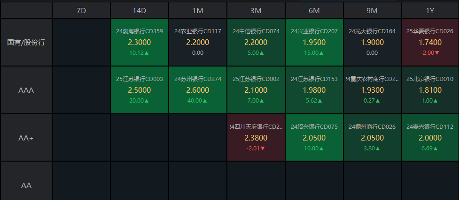Click the 7D tenor column header
Screen dimensions: 459x200
click(x=81, y=10)
